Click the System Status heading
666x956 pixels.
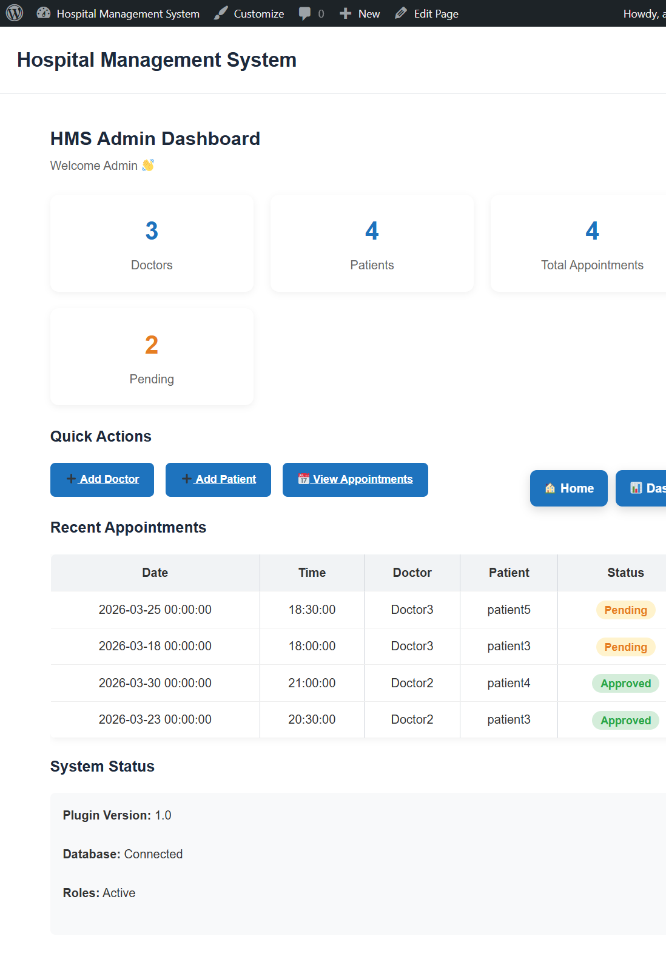click(x=103, y=767)
